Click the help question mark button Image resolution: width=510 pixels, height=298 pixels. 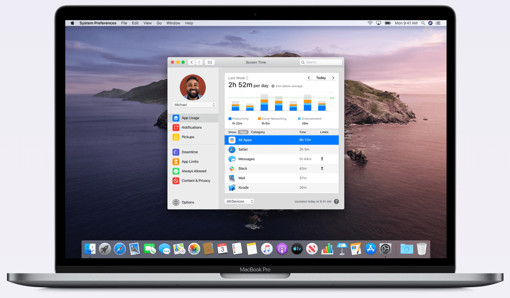[x=336, y=201]
